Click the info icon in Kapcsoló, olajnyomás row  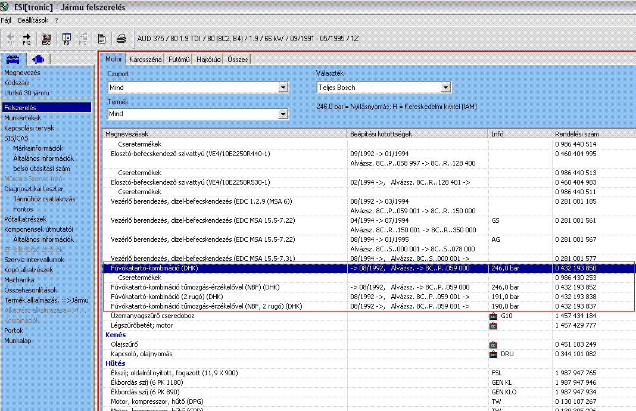tap(493, 354)
